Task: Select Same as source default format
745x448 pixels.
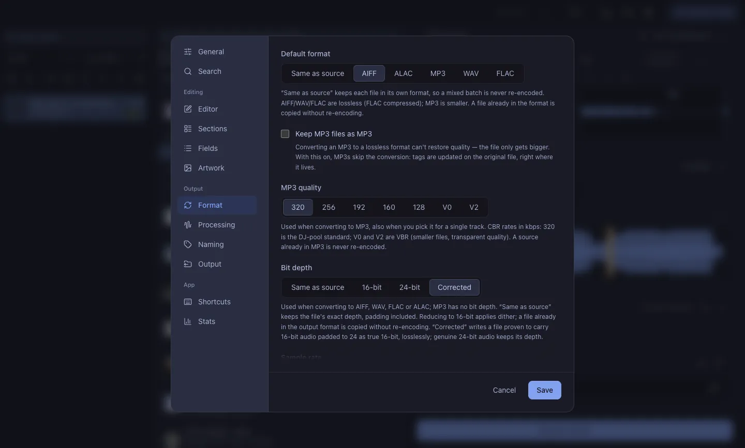Action: pos(318,73)
